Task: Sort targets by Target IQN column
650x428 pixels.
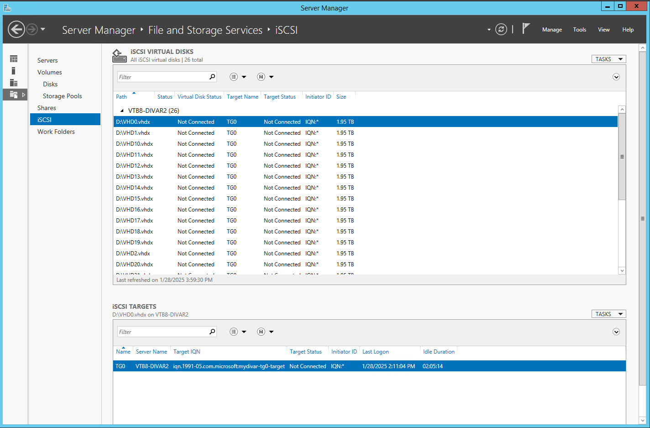Action: click(187, 352)
